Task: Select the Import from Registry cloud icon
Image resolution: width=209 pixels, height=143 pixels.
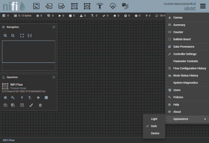Action: tap(113, 6)
